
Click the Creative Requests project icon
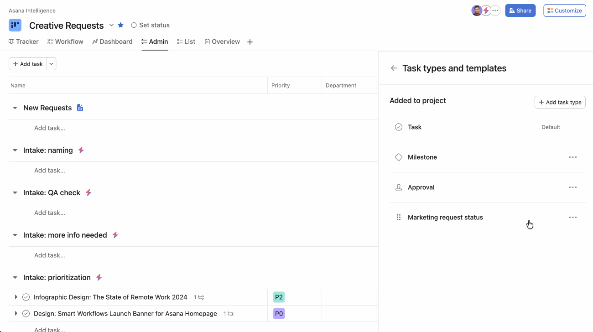tap(15, 25)
